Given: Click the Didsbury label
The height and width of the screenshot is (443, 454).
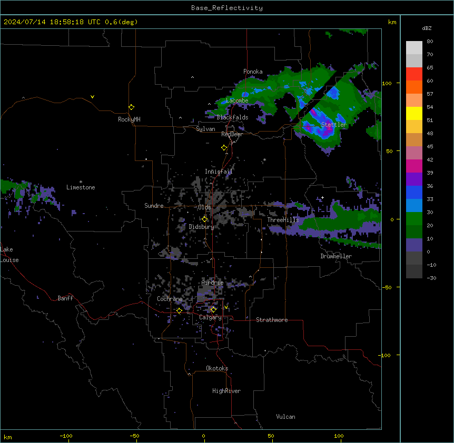Looking at the screenshot, I should pos(202,227).
